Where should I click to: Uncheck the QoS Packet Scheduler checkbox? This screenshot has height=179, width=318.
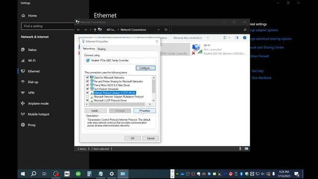87,89
